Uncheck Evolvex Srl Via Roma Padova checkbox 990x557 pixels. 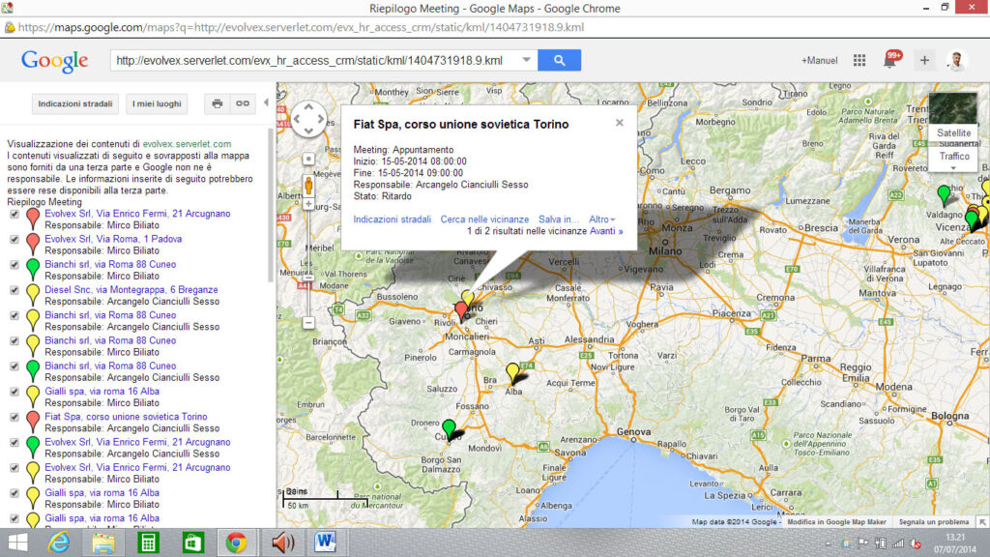(15, 240)
